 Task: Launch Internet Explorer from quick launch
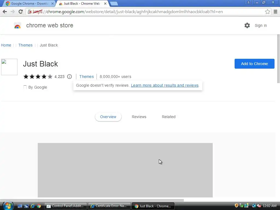click(33, 206)
